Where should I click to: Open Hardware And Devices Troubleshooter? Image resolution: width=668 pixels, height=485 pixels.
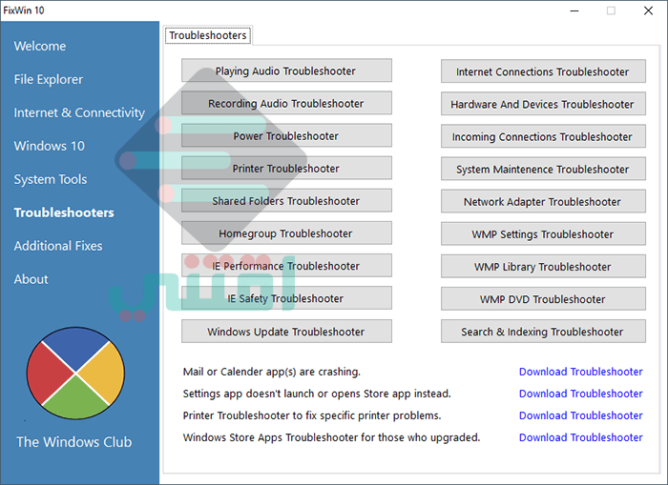pyautogui.click(x=543, y=104)
